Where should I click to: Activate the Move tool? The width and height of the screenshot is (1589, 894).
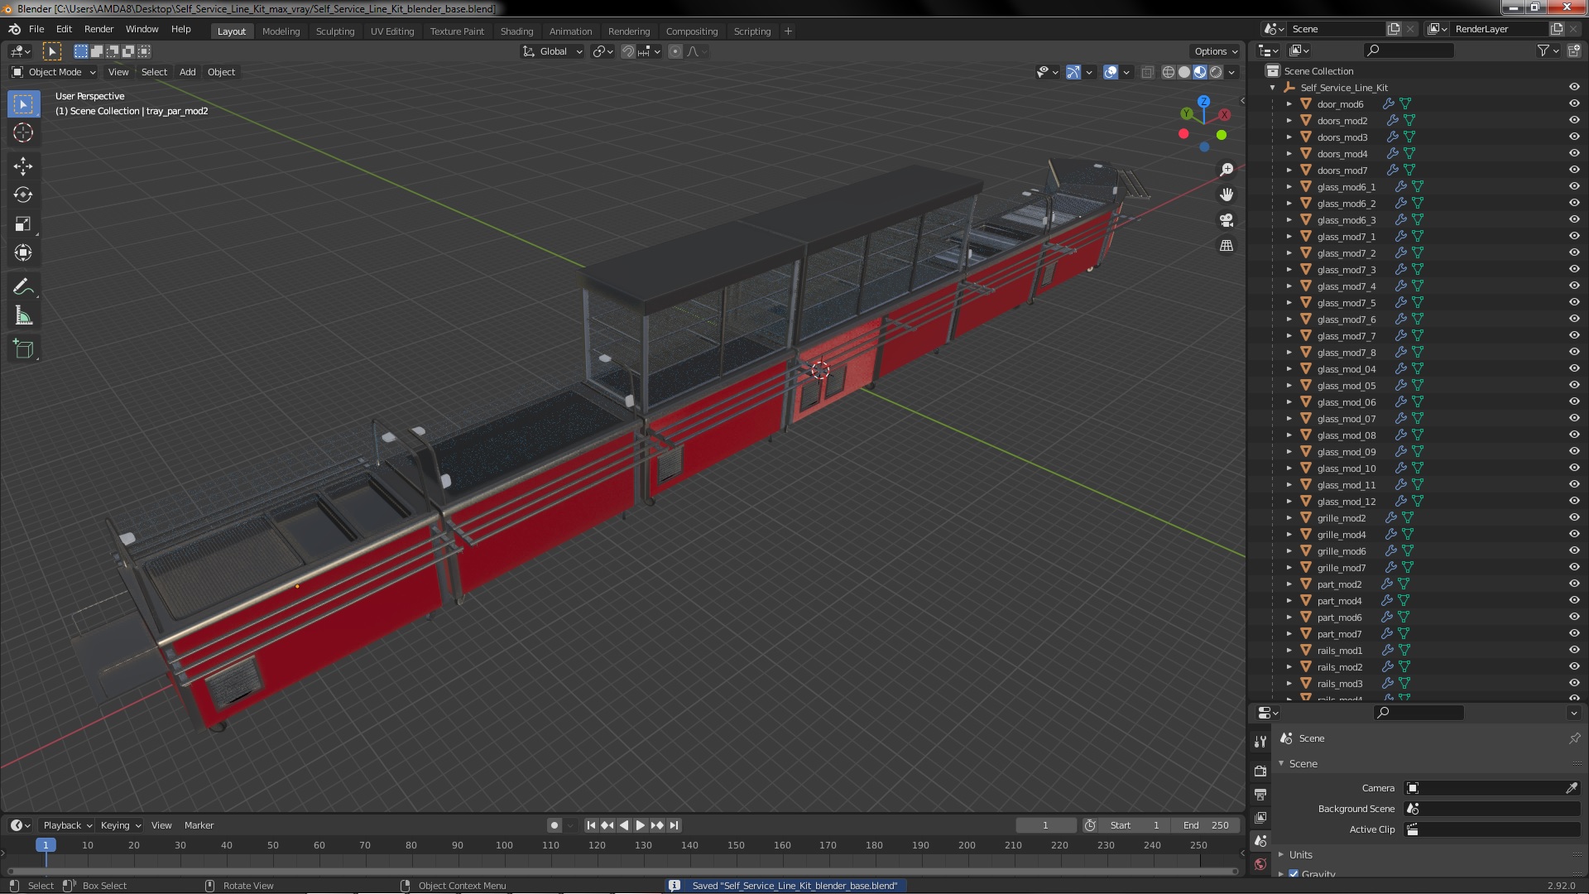[23, 166]
